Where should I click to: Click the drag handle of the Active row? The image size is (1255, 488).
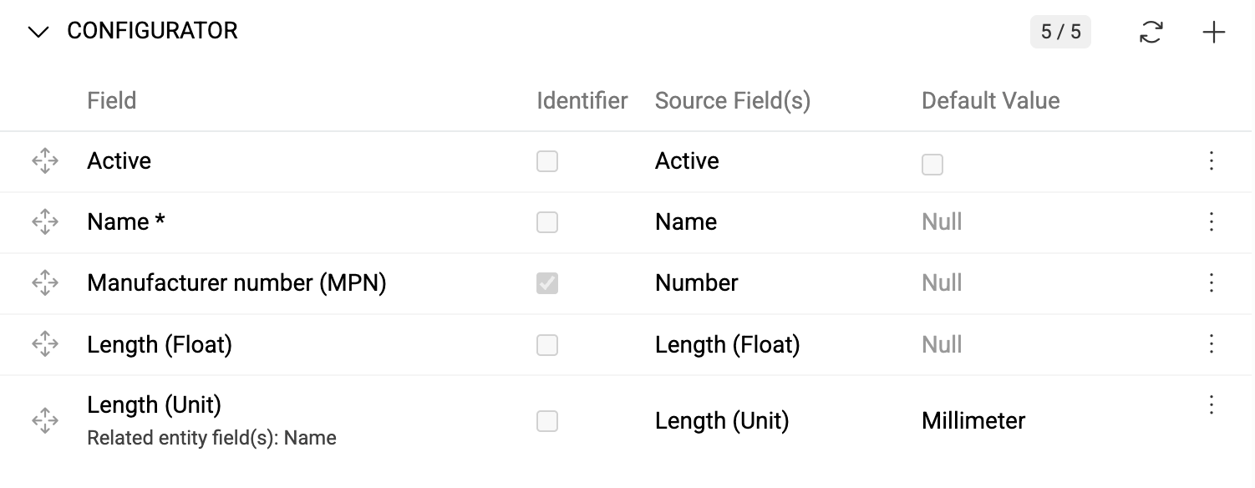click(44, 161)
